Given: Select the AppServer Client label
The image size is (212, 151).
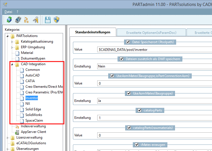Looking at the screenshot, I should [x=33, y=132].
